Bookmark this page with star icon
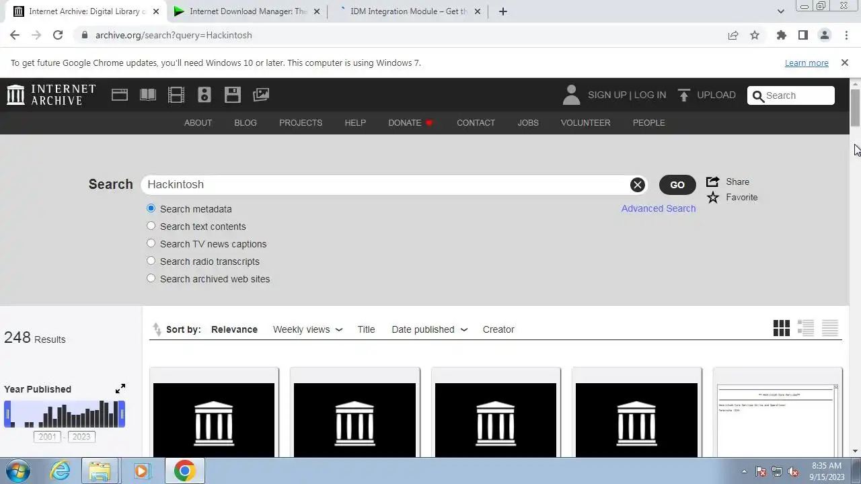The height and width of the screenshot is (484, 861). point(755,35)
